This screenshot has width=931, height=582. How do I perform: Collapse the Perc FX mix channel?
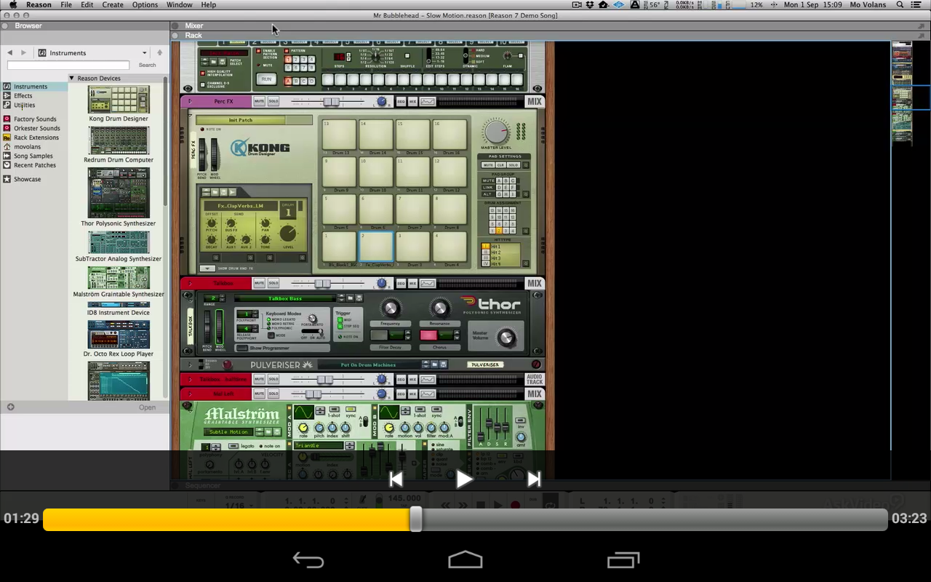190,101
